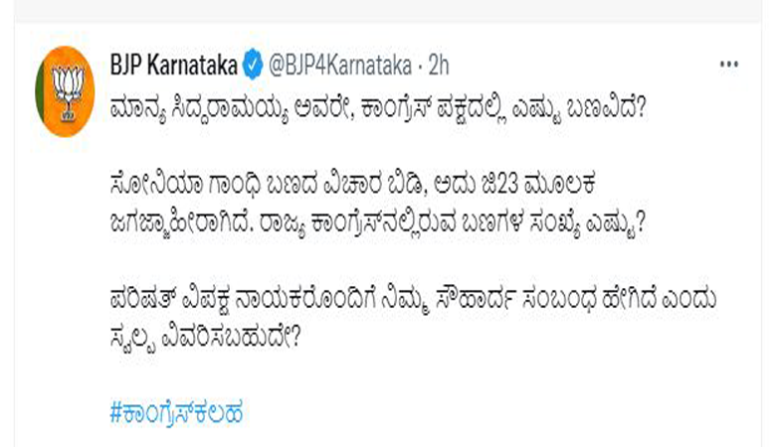The width and height of the screenshot is (776, 447).
Task: Click the blue verified badge beside BJP Karnataka
Action: click(253, 65)
